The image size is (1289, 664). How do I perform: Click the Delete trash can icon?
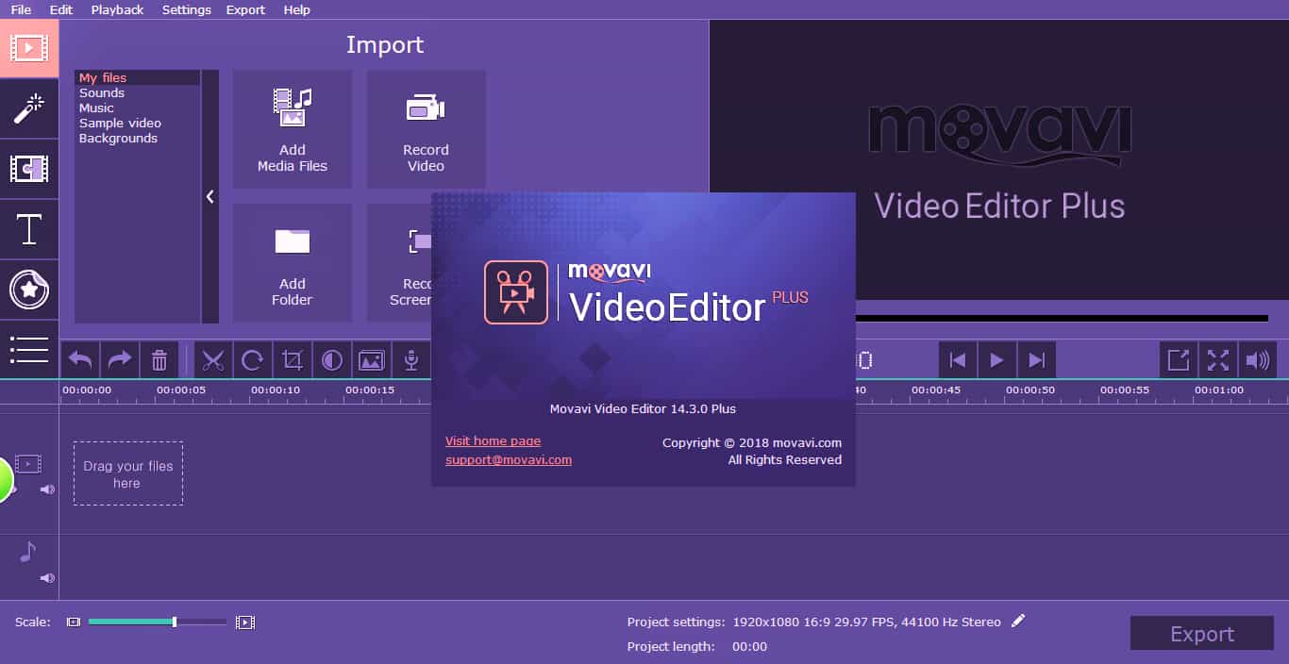click(159, 360)
